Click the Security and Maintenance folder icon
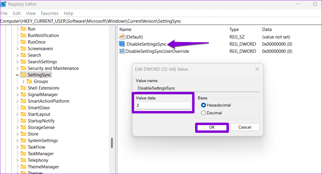Image resolution: width=322 pixels, height=174 pixels. coord(23,68)
